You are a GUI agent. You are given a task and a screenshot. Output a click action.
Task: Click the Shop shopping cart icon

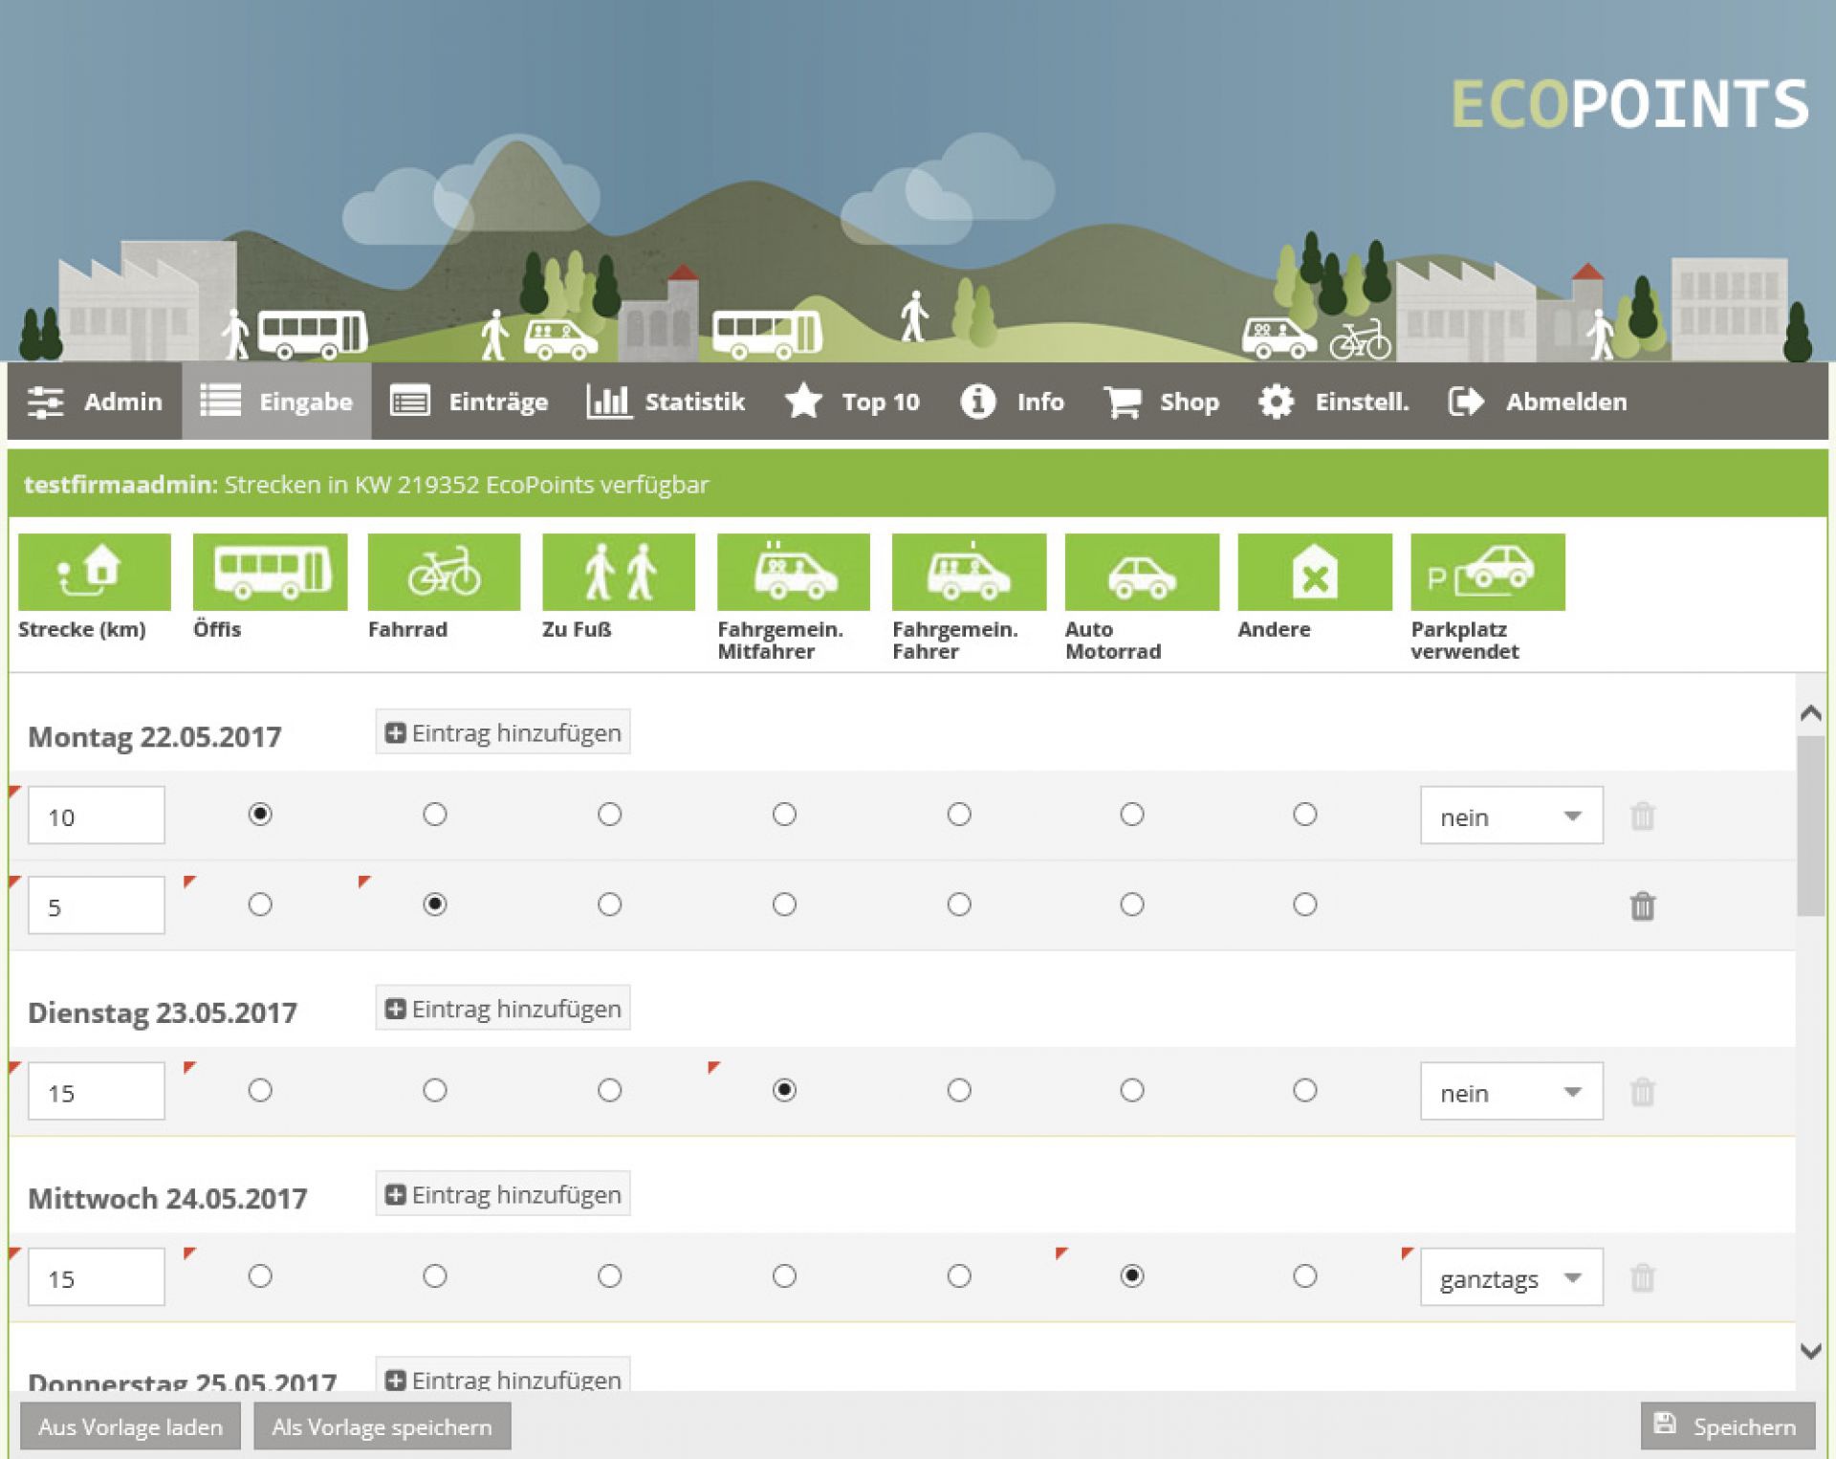[1123, 402]
